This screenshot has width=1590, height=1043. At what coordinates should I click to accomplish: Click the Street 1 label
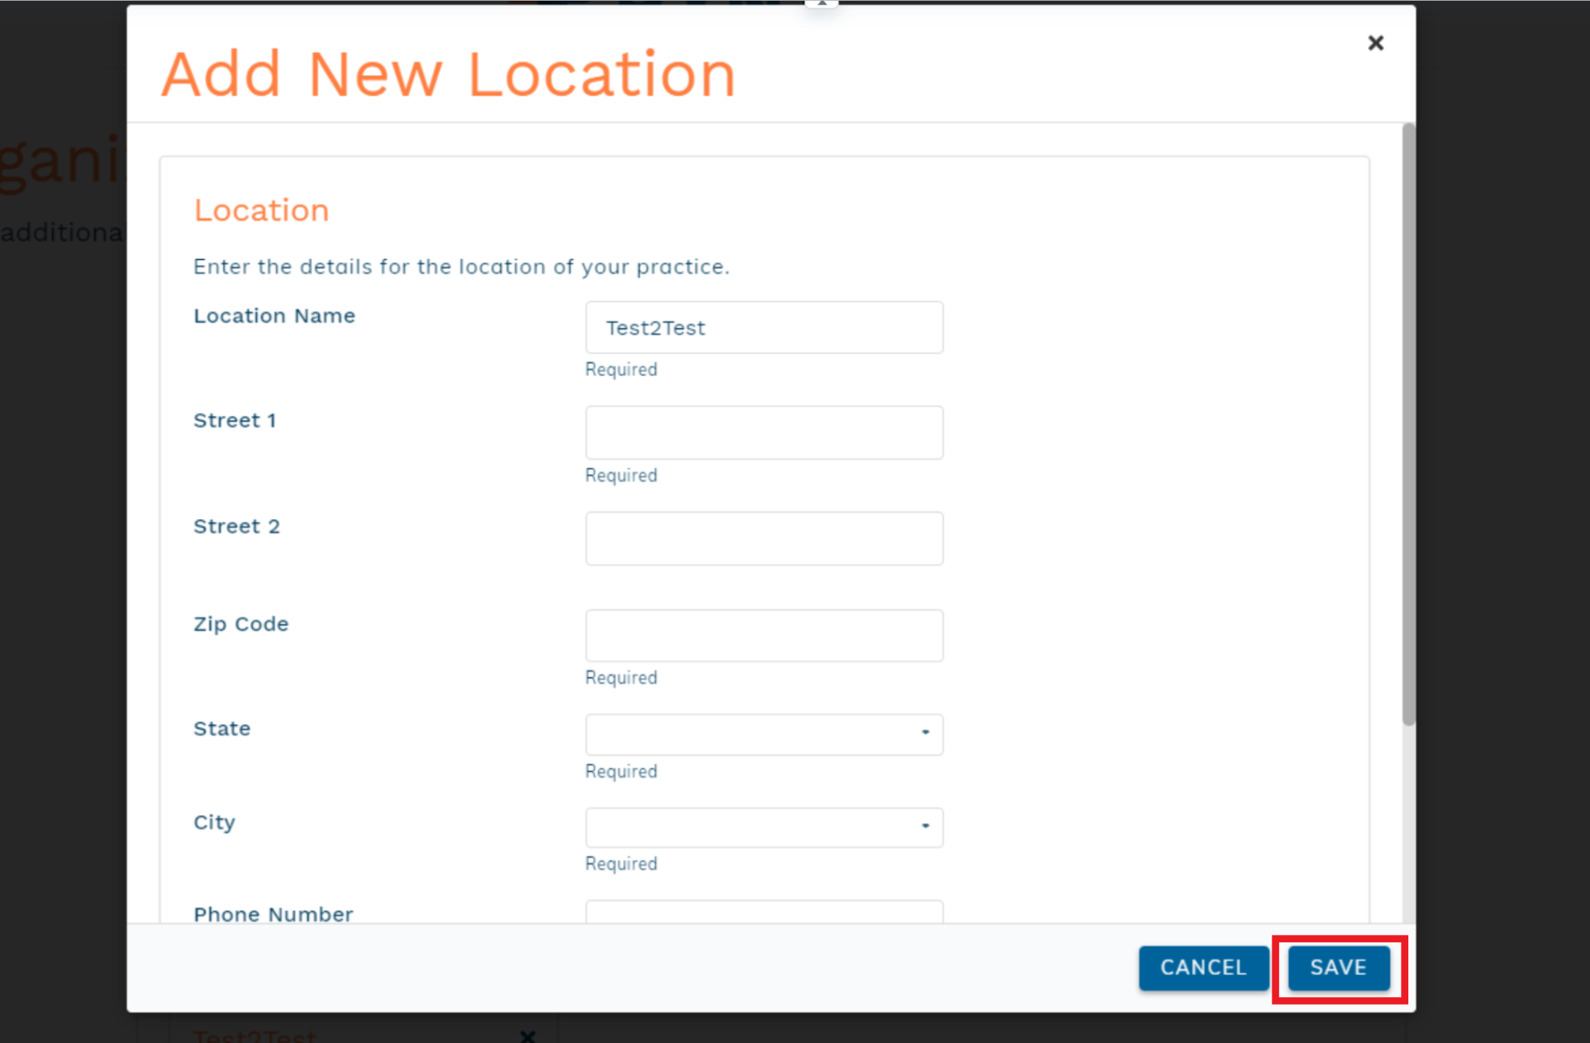pyautogui.click(x=235, y=421)
